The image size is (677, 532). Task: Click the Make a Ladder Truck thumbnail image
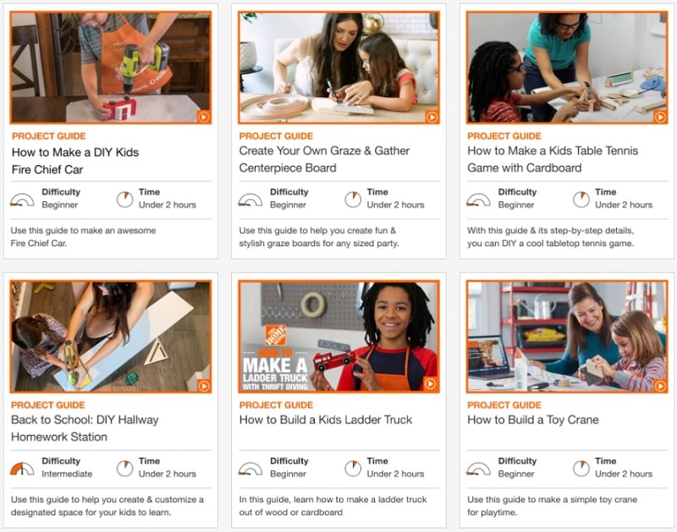tap(339, 337)
